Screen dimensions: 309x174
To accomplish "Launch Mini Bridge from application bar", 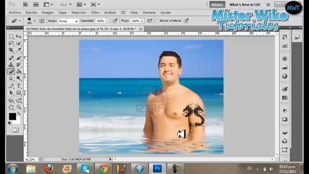I will [x=36, y=4].
